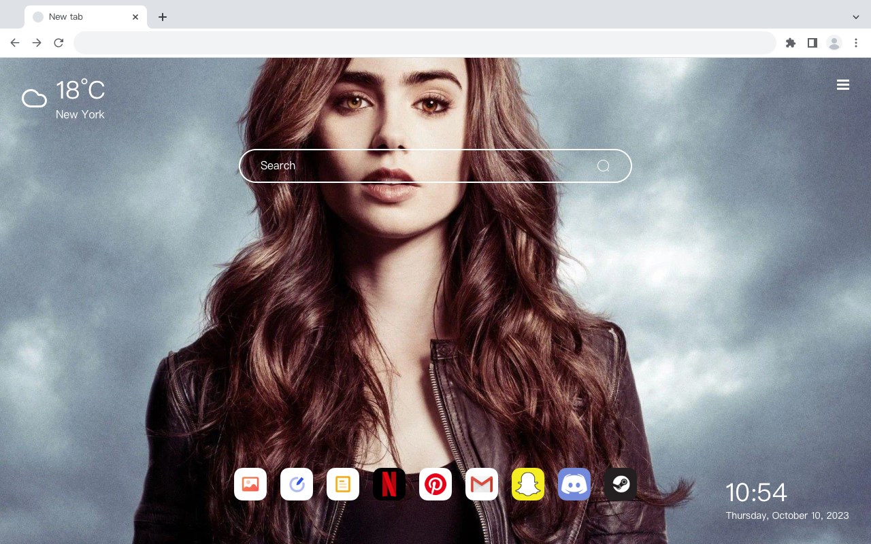Viewport: 871px width, 544px height.
Task: Click the 10:54 clock
Action: click(756, 492)
